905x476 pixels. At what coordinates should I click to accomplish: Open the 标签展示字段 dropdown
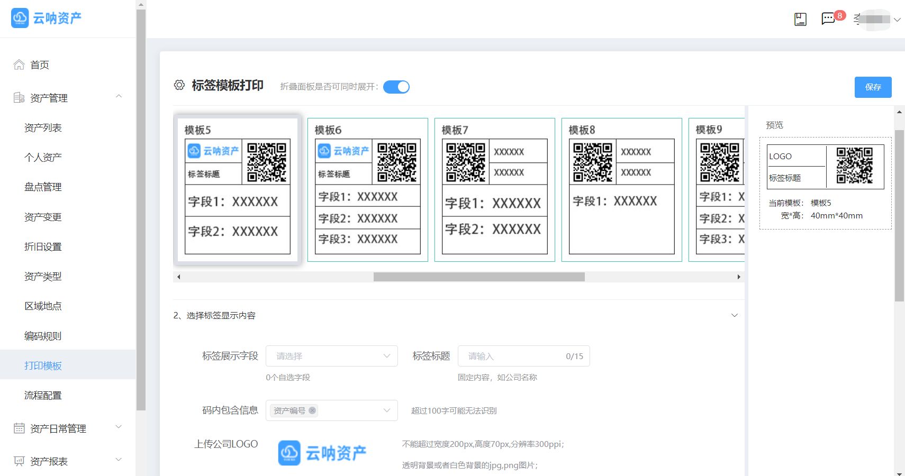tap(332, 356)
